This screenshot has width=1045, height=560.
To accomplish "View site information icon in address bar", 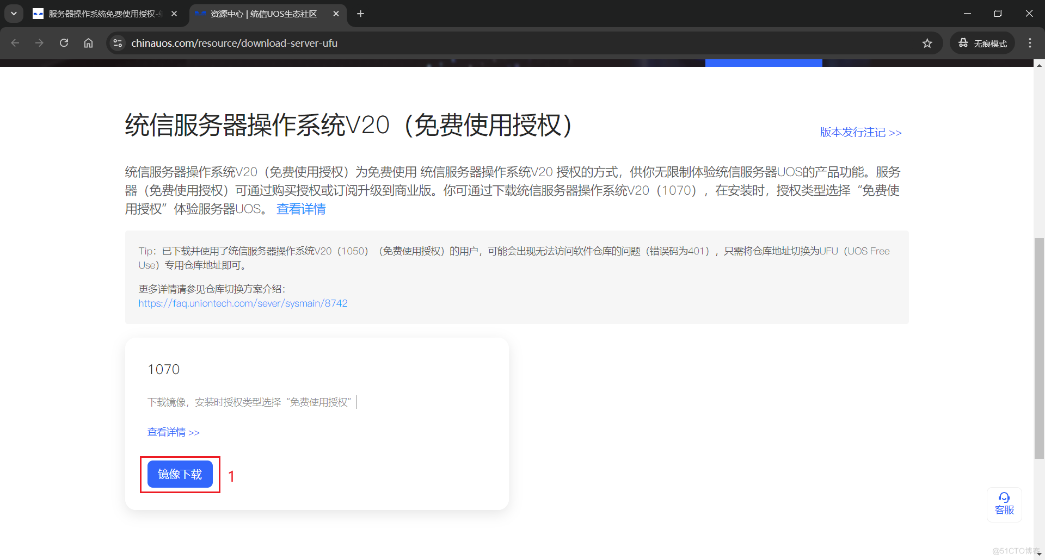I will point(118,43).
